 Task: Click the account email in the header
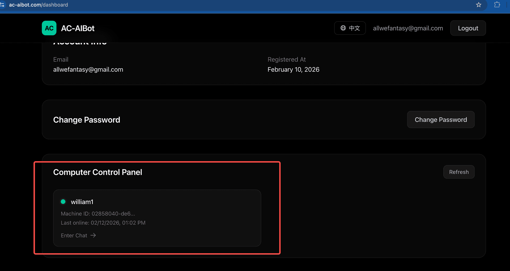tap(408, 28)
